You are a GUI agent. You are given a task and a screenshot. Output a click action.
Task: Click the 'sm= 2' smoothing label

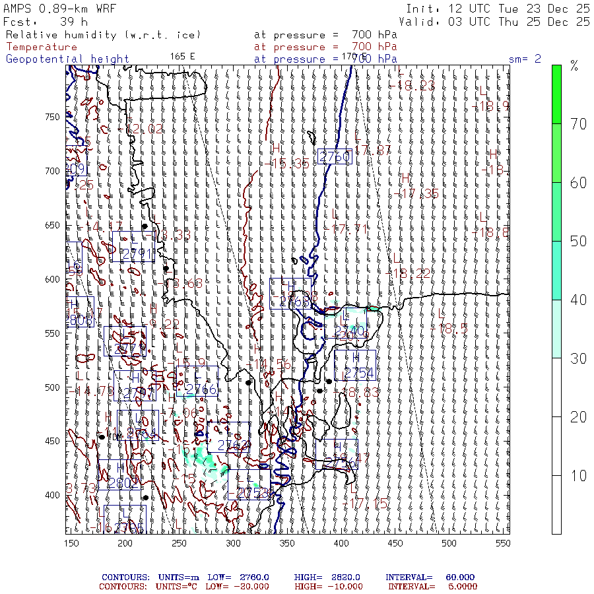tap(525, 59)
